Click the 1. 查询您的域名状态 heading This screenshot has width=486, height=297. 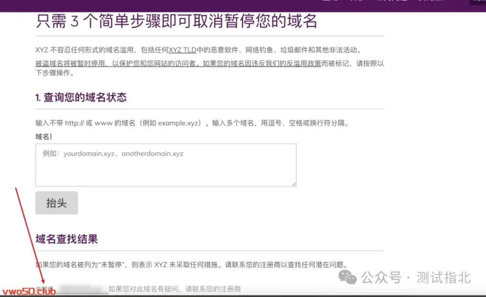coord(81,98)
